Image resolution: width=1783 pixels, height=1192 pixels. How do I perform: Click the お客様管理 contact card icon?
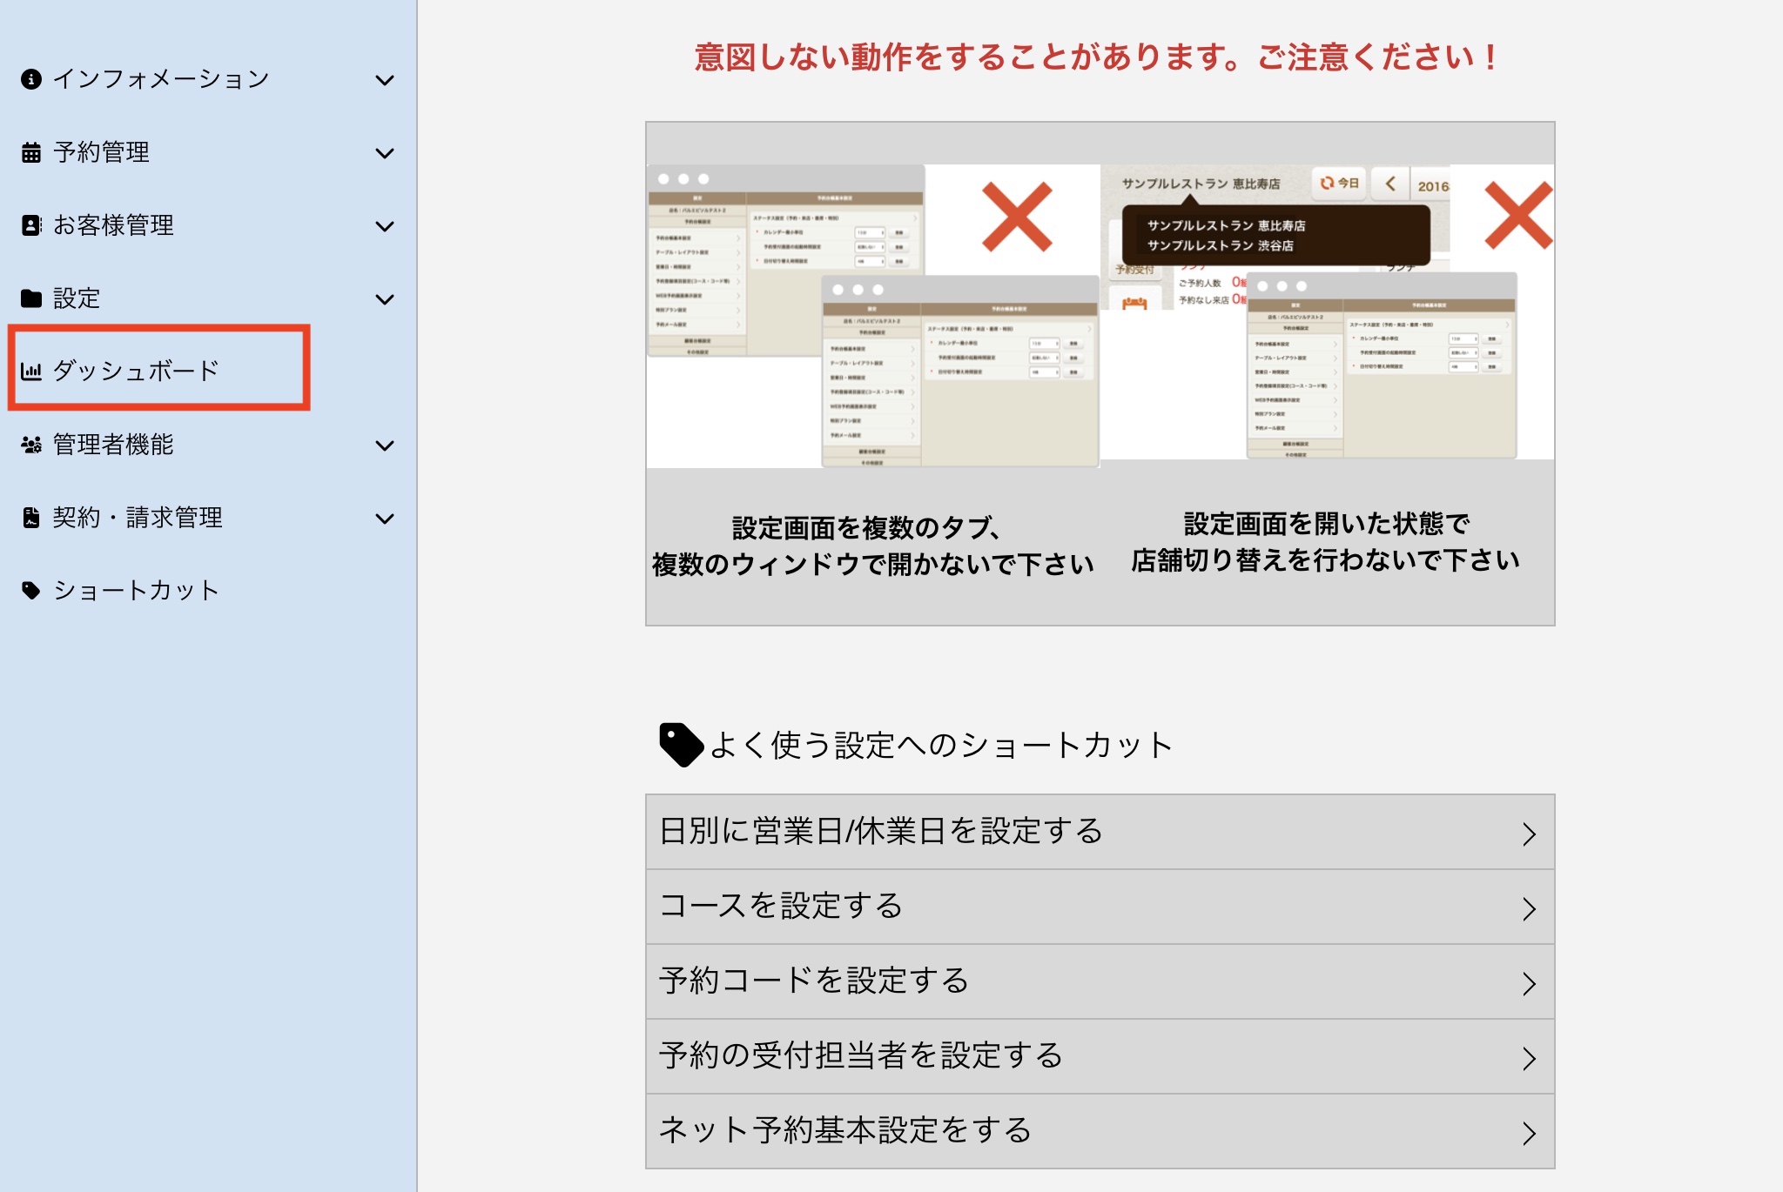(31, 225)
